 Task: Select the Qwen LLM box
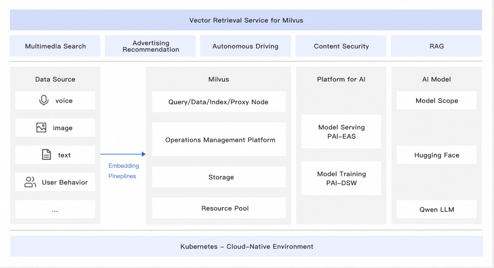tap(437, 209)
